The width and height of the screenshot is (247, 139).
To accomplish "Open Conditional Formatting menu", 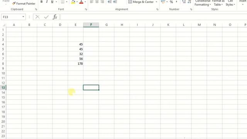I will click(x=203, y=3).
